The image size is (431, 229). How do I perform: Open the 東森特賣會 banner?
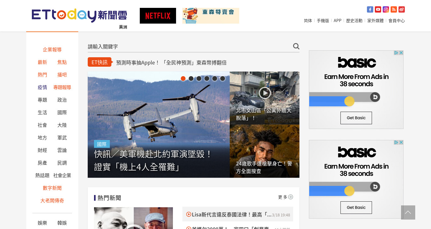click(211, 16)
